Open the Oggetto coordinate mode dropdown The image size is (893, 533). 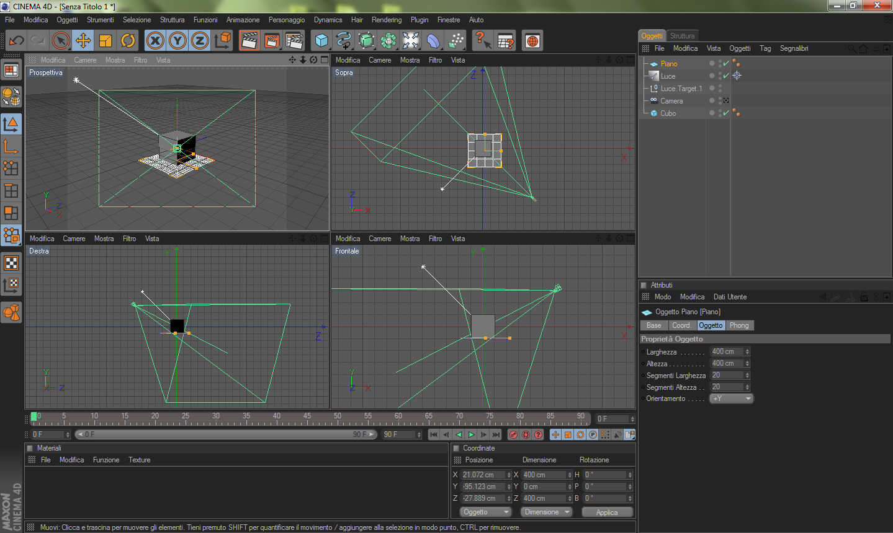click(x=485, y=512)
